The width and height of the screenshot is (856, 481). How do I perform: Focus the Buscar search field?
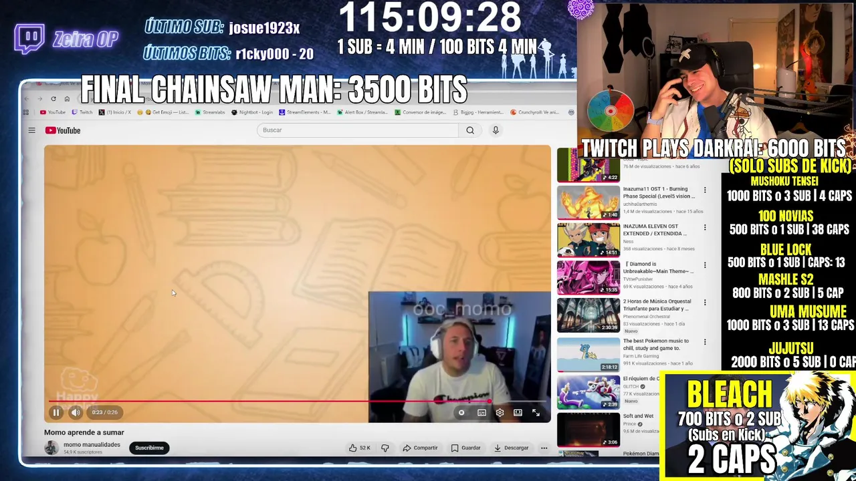(x=358, y=130)
